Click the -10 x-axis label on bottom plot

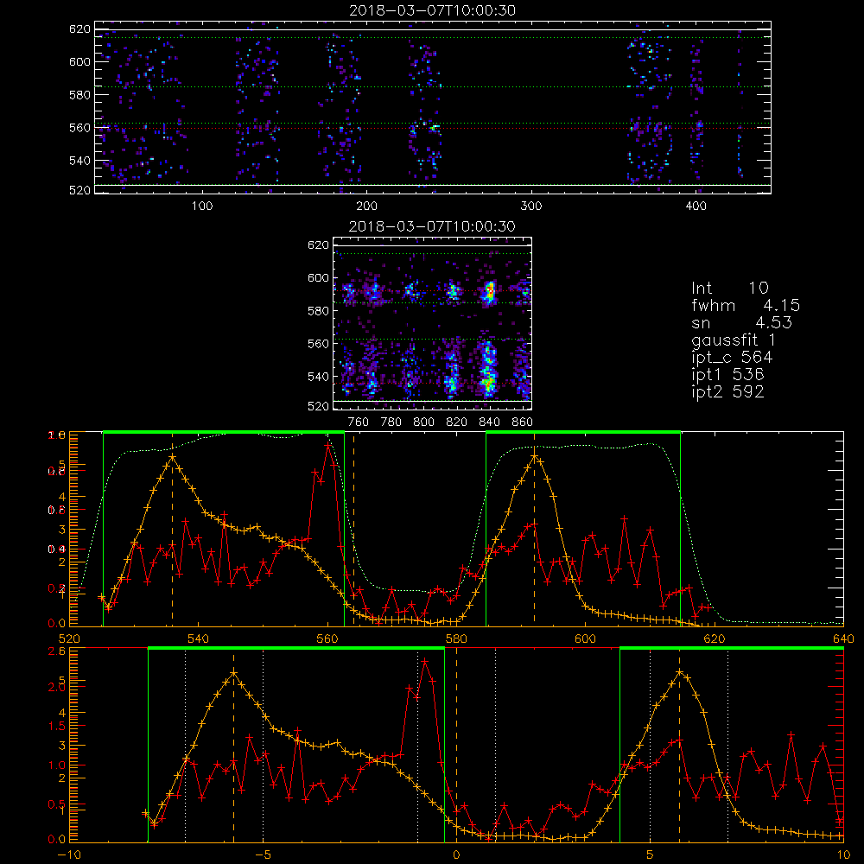coord(69,855)
